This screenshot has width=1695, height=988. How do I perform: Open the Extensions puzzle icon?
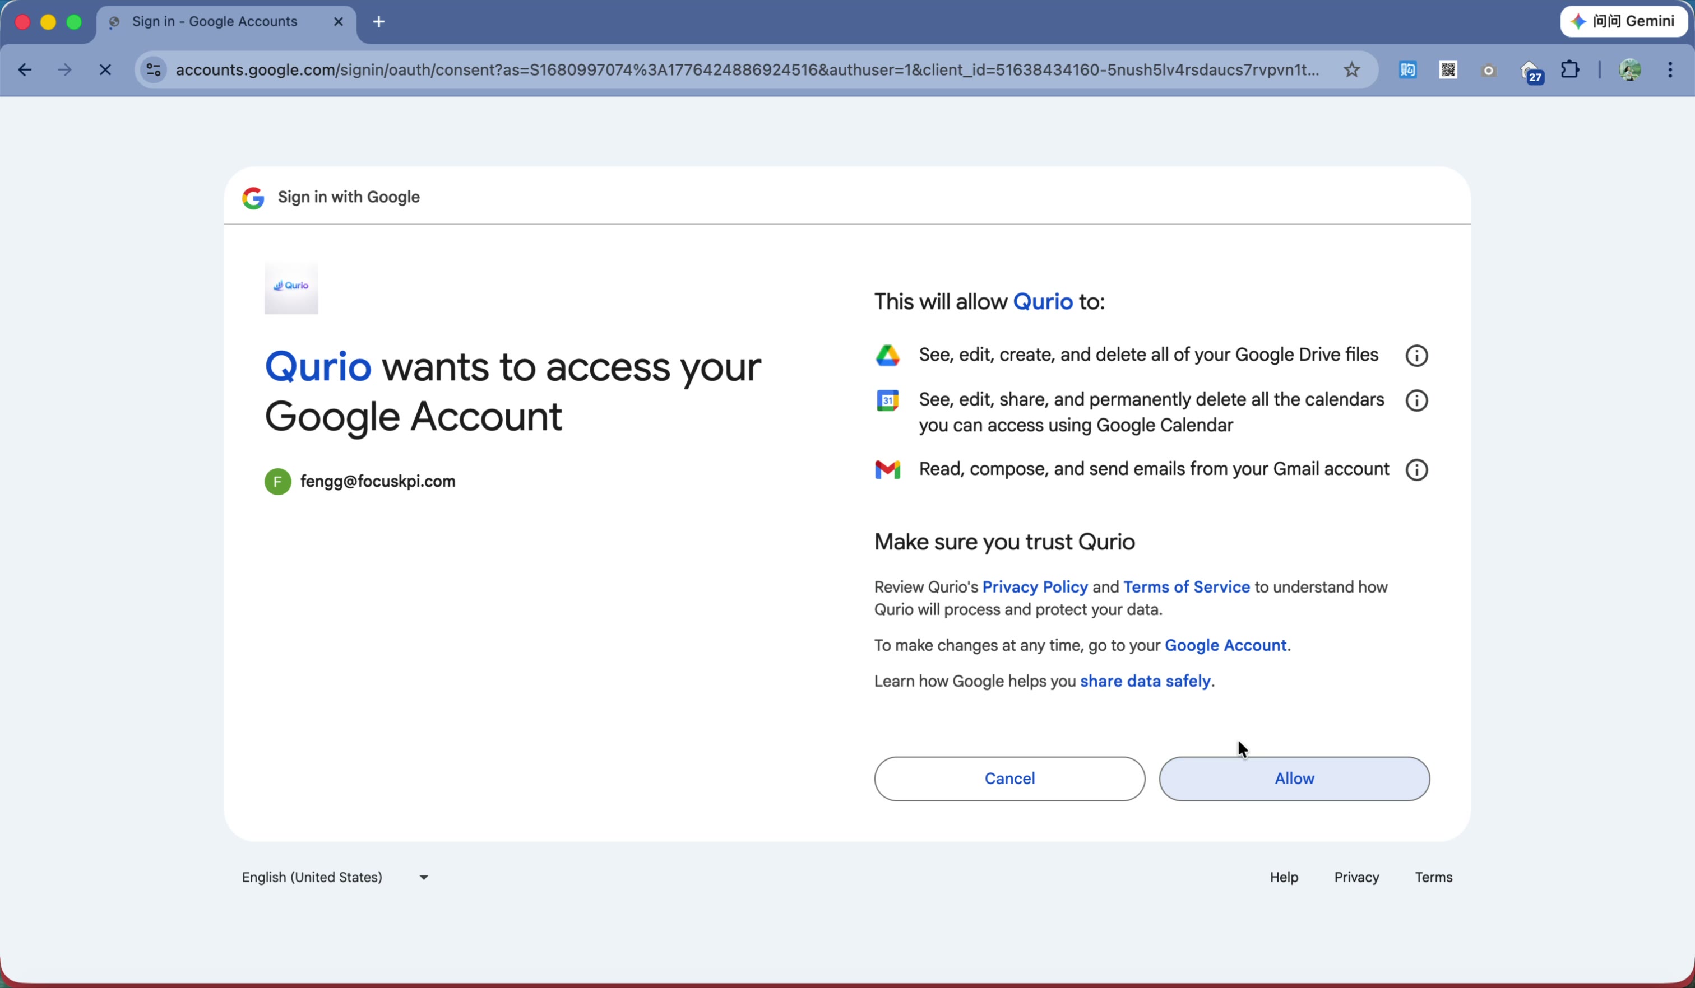tap(1570, 70)
